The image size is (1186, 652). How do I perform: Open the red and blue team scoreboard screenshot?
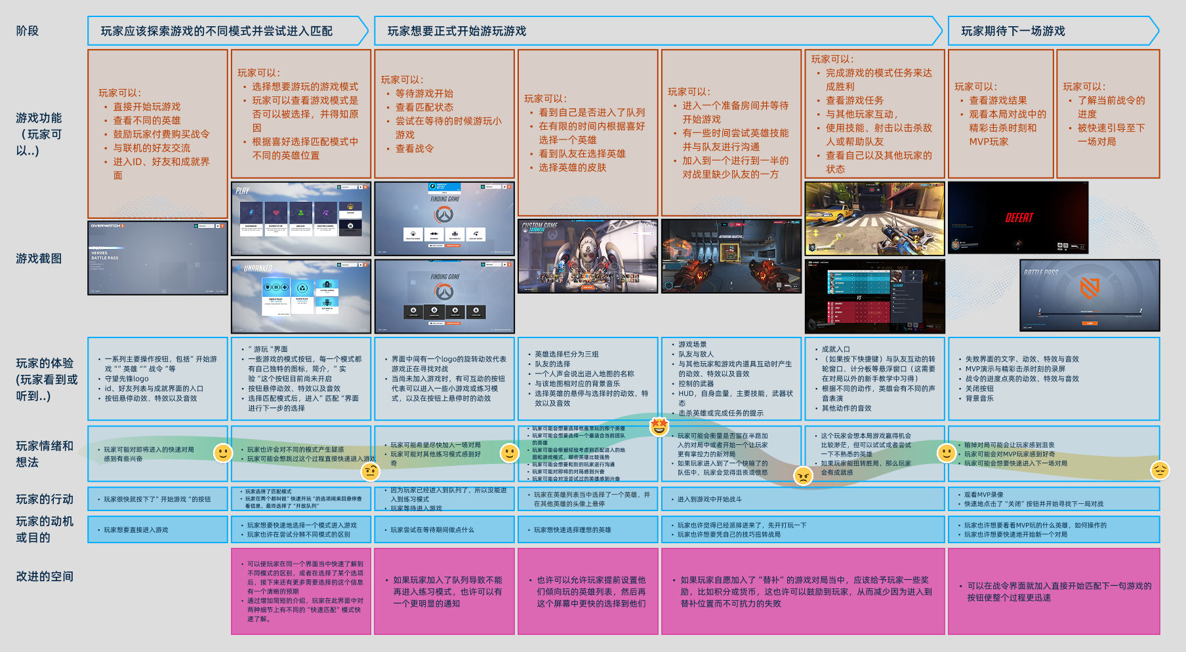click(875, 296)
